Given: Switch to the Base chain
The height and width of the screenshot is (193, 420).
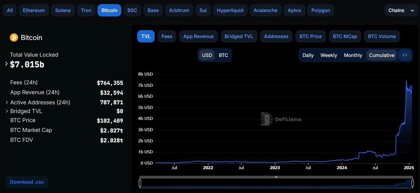Looking at the screenshot, I should click(x=153, y=11).
